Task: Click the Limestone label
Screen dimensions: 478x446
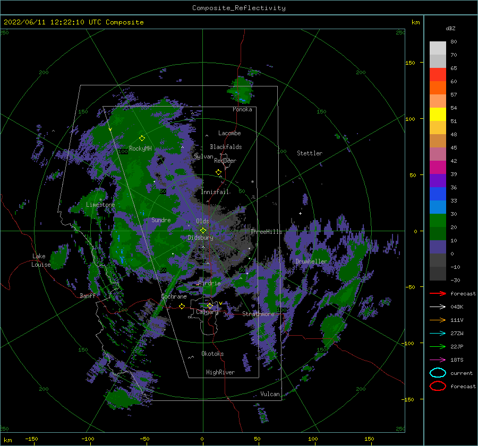Action: (100, 205)
